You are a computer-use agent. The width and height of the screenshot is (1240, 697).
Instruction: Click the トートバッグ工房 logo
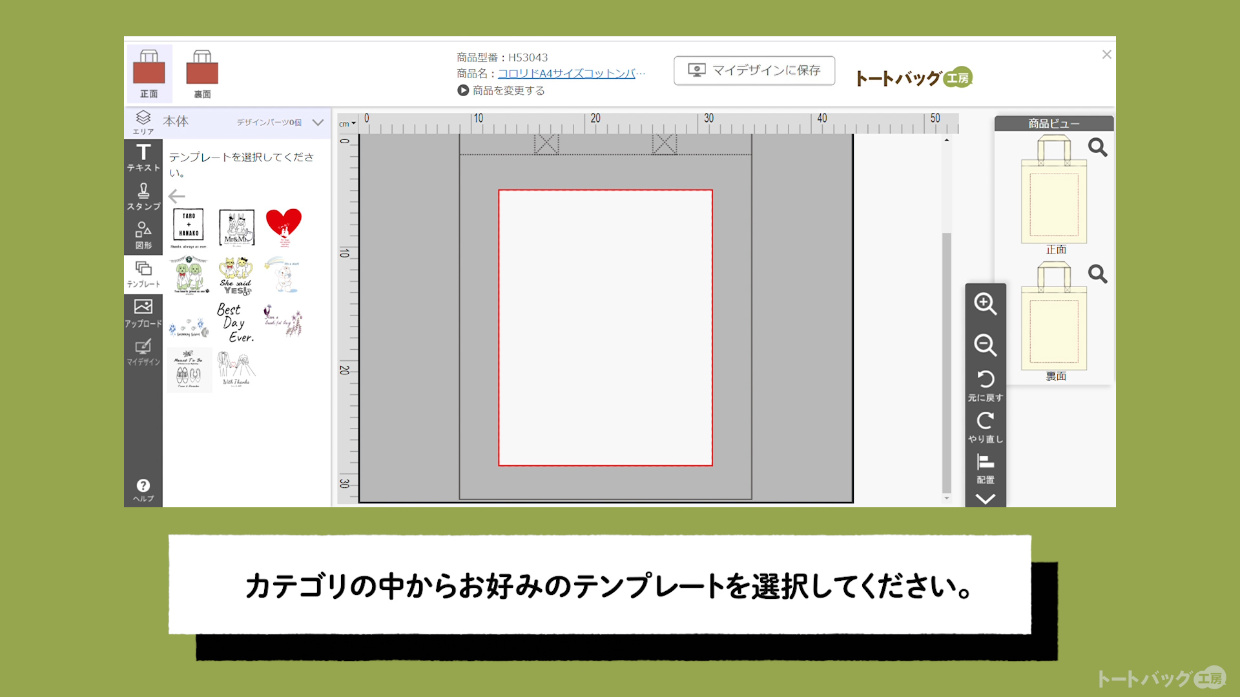pyautogui.click(x=914, y=78)
